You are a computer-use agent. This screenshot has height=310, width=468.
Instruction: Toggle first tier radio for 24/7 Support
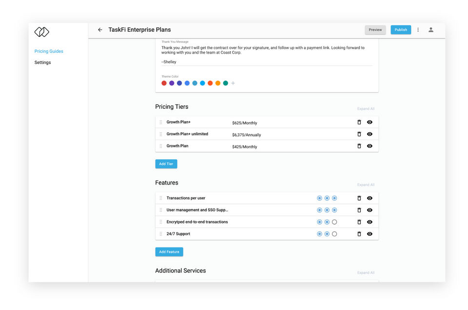(319, 234)
